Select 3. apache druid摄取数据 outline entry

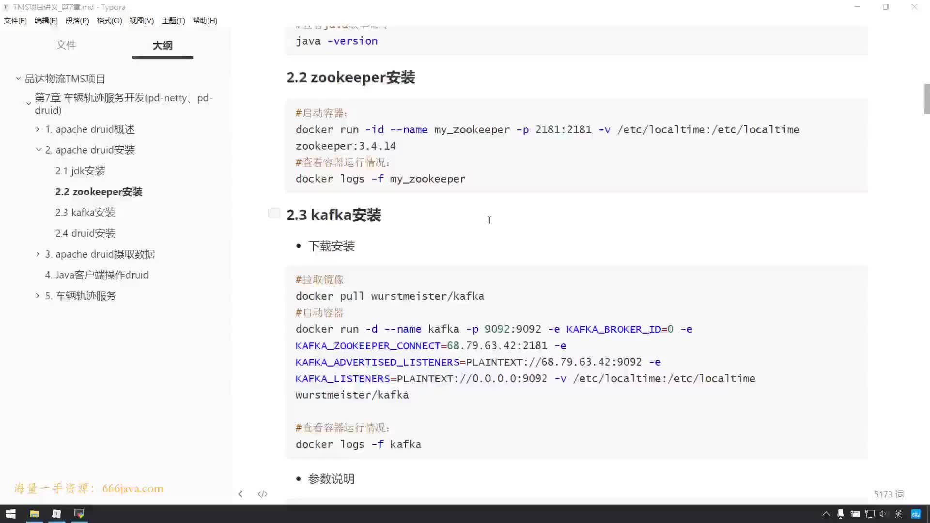click(100, 254)
